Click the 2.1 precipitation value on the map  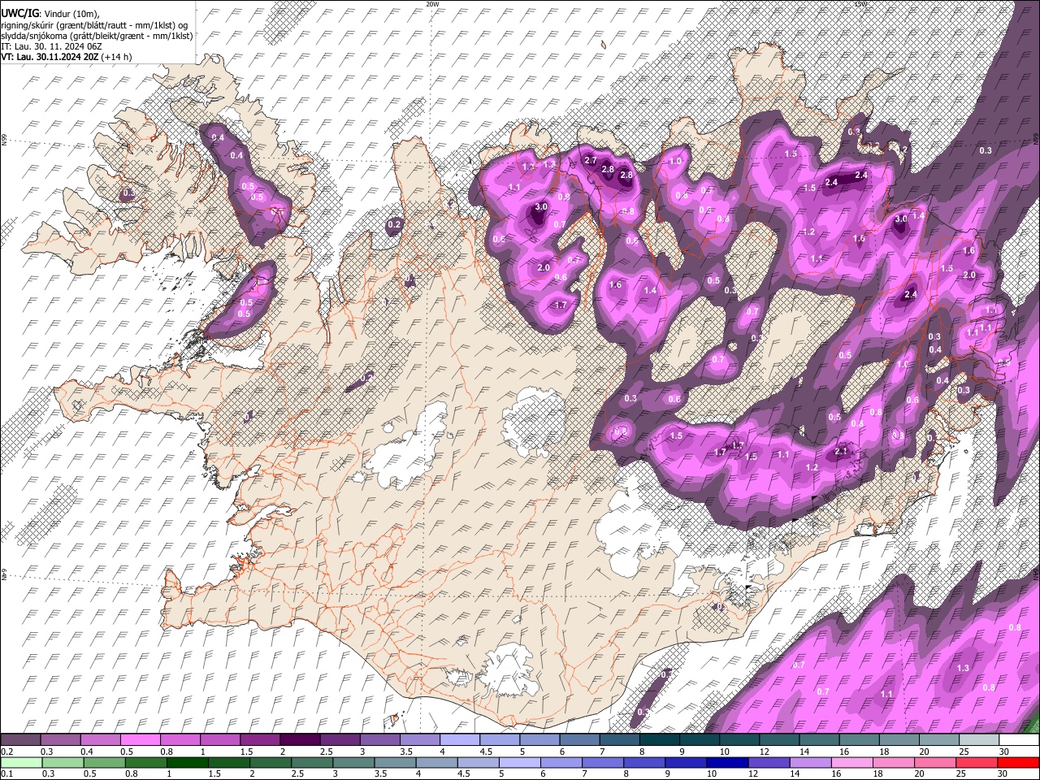click(x=841, y=451)
